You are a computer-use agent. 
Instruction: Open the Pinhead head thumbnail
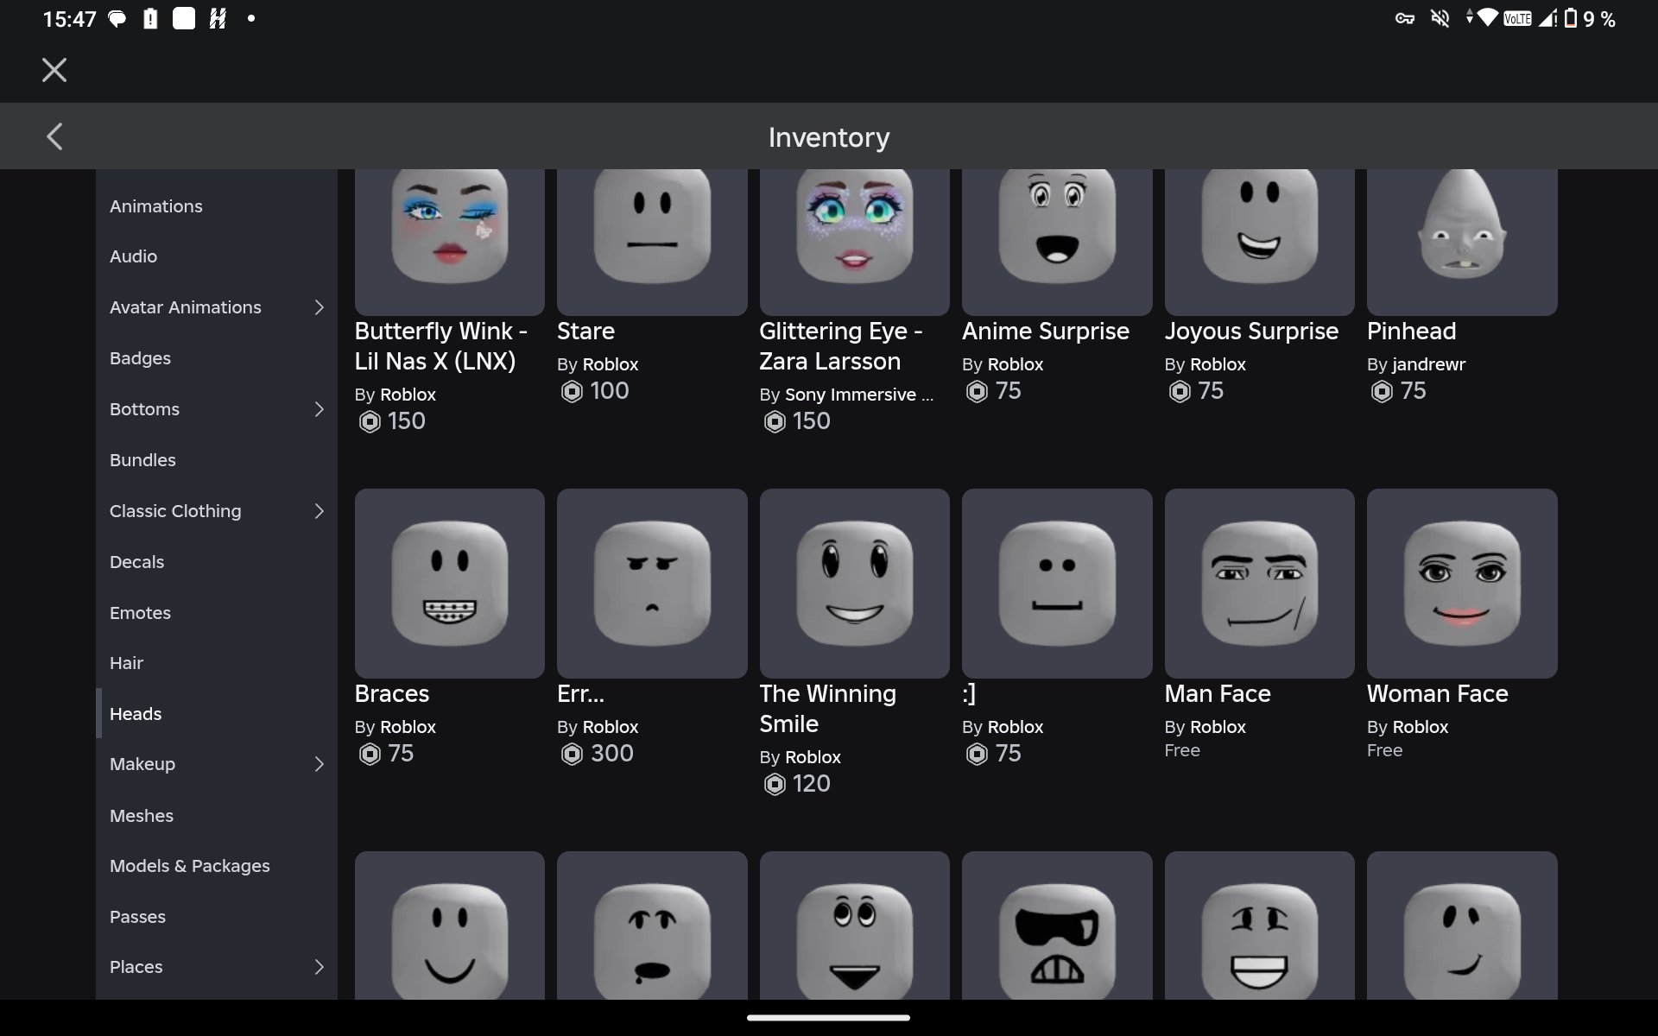pyautogui.click(x=1462, y=242)
